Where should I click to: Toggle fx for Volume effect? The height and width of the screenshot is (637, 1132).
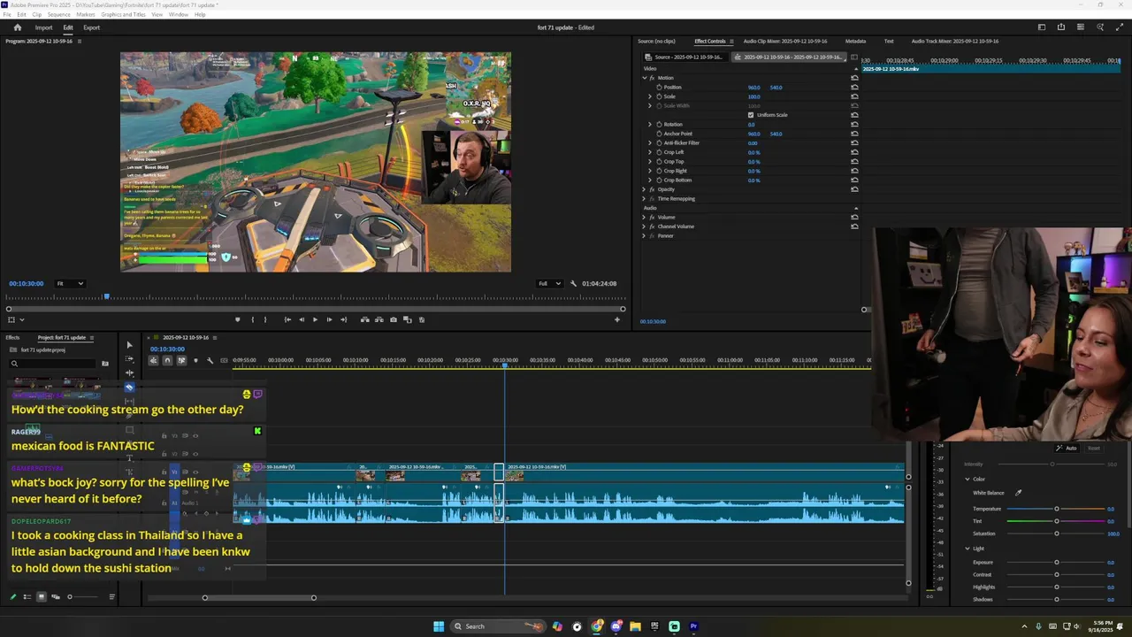[652, 217]
